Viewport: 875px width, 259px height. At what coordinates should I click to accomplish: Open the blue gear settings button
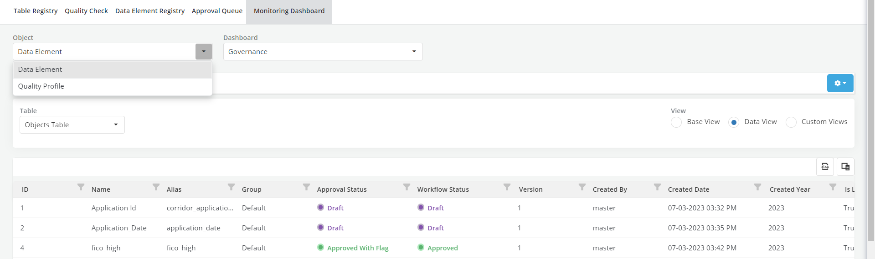[x=840, y=83]
